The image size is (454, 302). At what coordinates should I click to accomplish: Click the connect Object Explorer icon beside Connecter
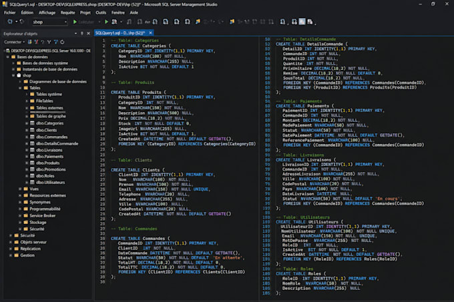coord(29,42)
